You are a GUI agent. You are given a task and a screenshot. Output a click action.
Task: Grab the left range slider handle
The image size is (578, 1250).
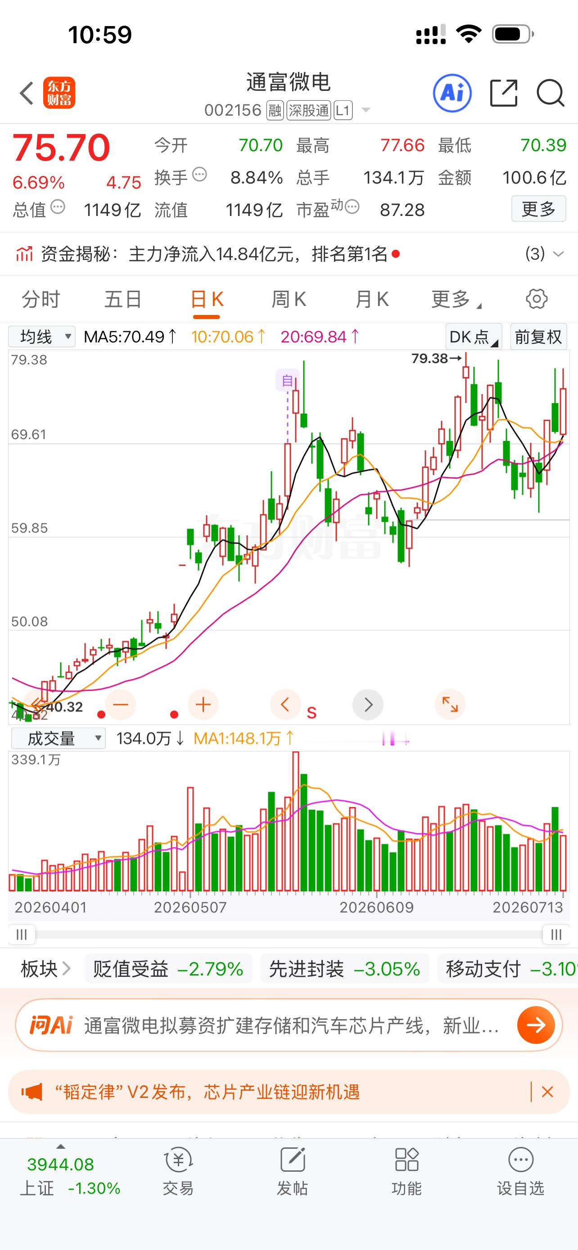tap(22, 935)
